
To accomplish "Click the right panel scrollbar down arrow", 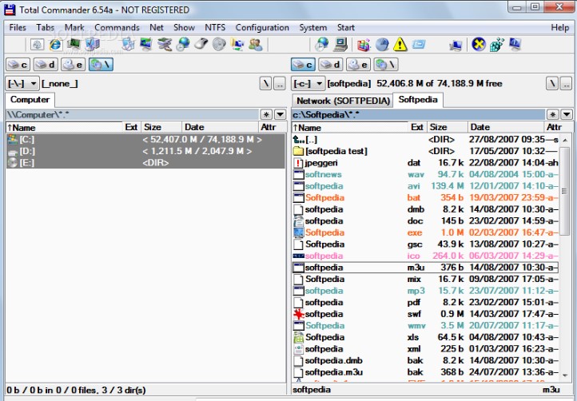I will (565, 375).
